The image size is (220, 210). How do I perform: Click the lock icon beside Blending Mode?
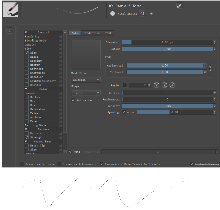point(61,41)
